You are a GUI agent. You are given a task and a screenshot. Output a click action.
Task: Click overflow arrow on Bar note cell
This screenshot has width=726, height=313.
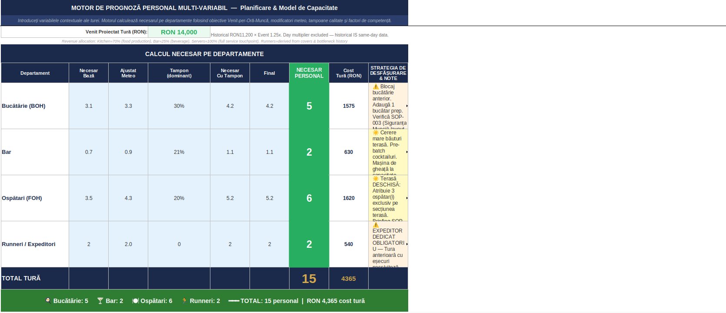click(406, 152)
